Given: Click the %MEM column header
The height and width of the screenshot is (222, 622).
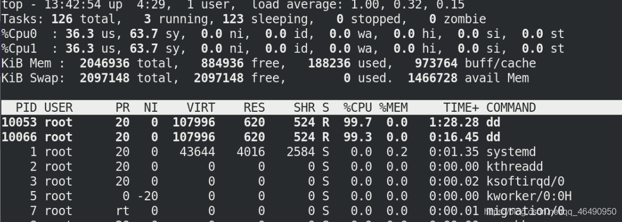Looking at the screenshot, I should 393,107.
